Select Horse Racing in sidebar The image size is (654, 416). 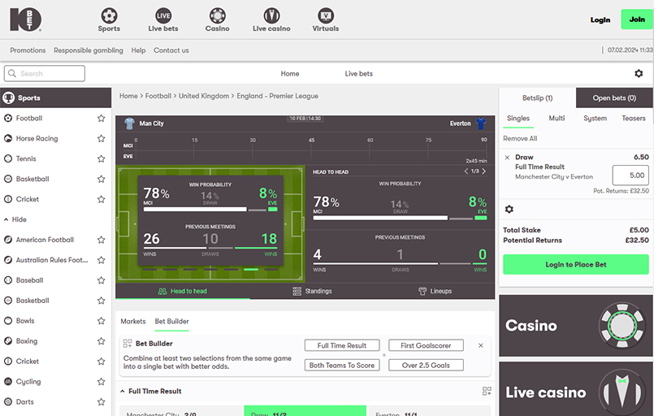pos(37,138)
